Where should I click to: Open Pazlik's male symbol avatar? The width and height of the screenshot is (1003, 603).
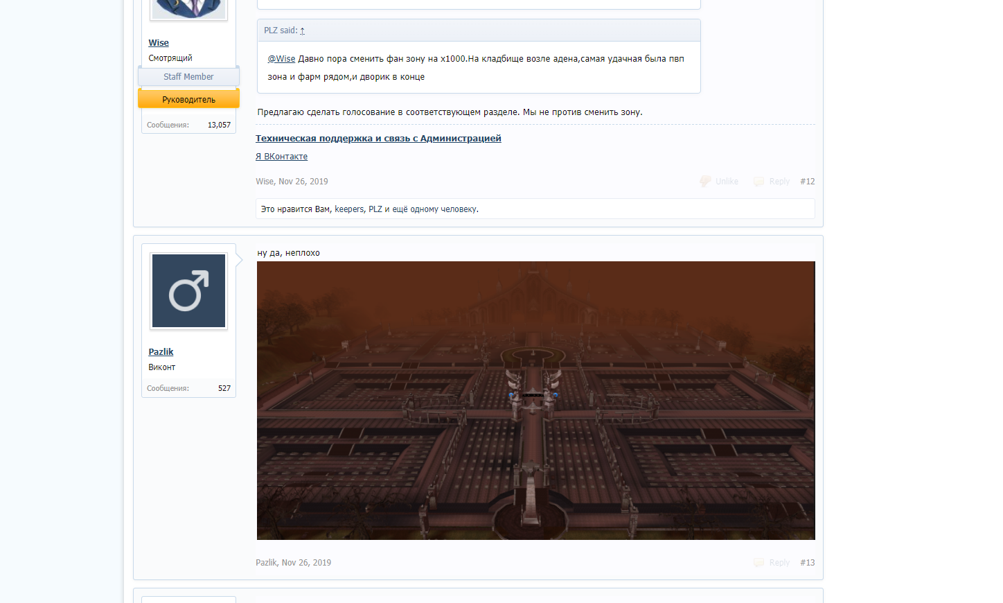(x=188, y=291)
